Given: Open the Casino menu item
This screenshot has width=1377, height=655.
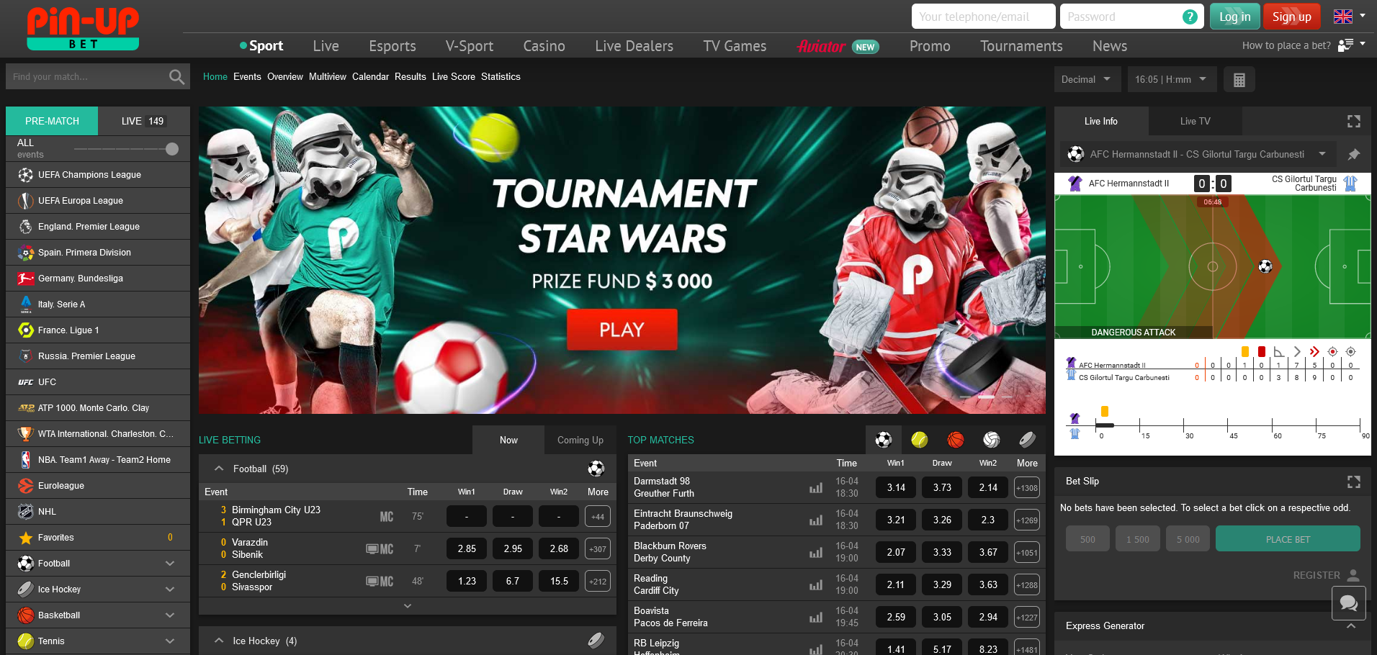Looking at the screenshot, I should click(x=544, y=46).
